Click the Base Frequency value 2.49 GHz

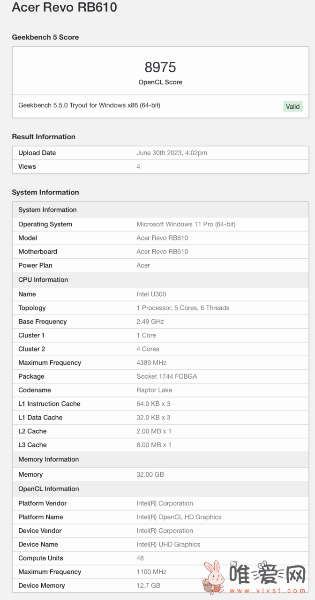(150, 322)
